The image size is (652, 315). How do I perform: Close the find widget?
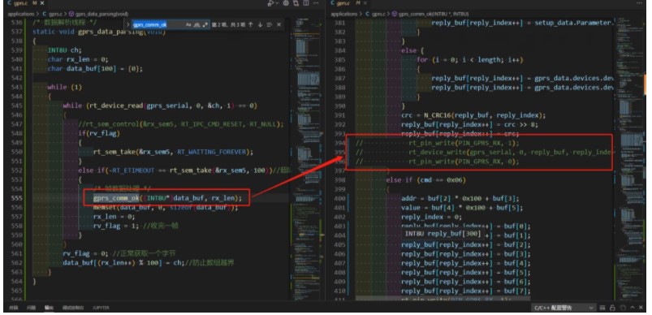pos(279,24)
